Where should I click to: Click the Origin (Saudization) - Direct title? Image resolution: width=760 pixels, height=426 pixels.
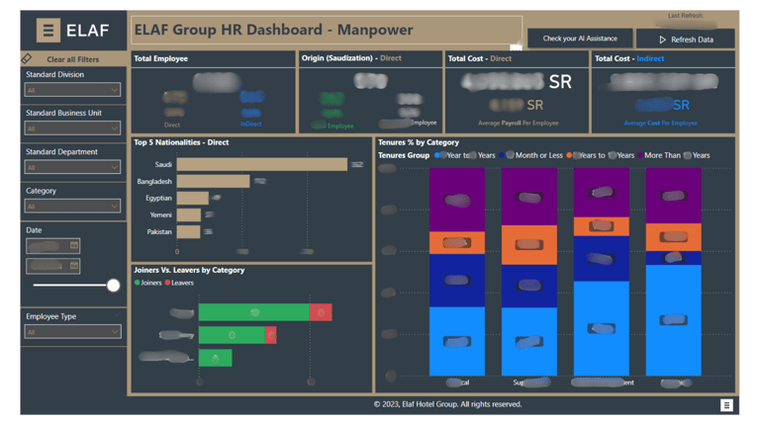(351, 58)
